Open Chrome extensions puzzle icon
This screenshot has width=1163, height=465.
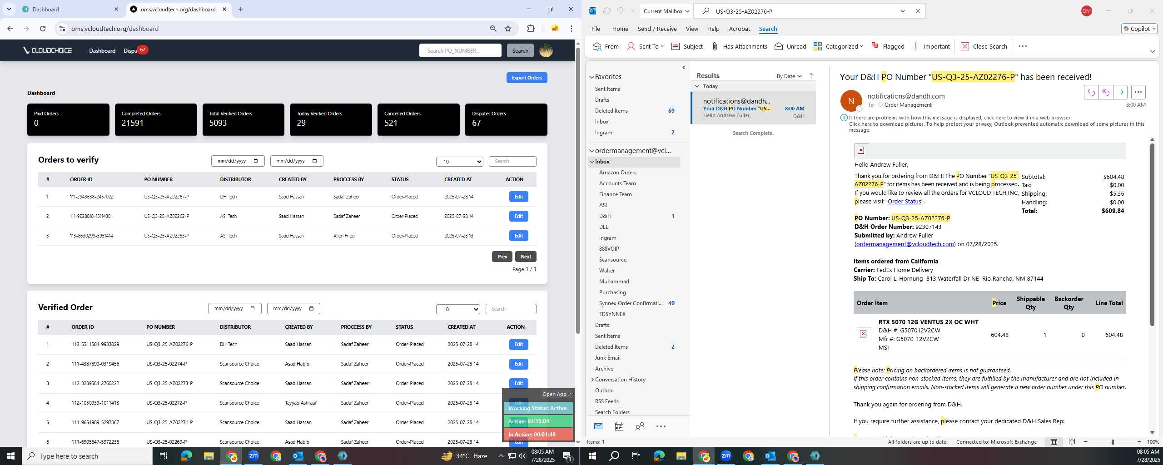(531, 29)
